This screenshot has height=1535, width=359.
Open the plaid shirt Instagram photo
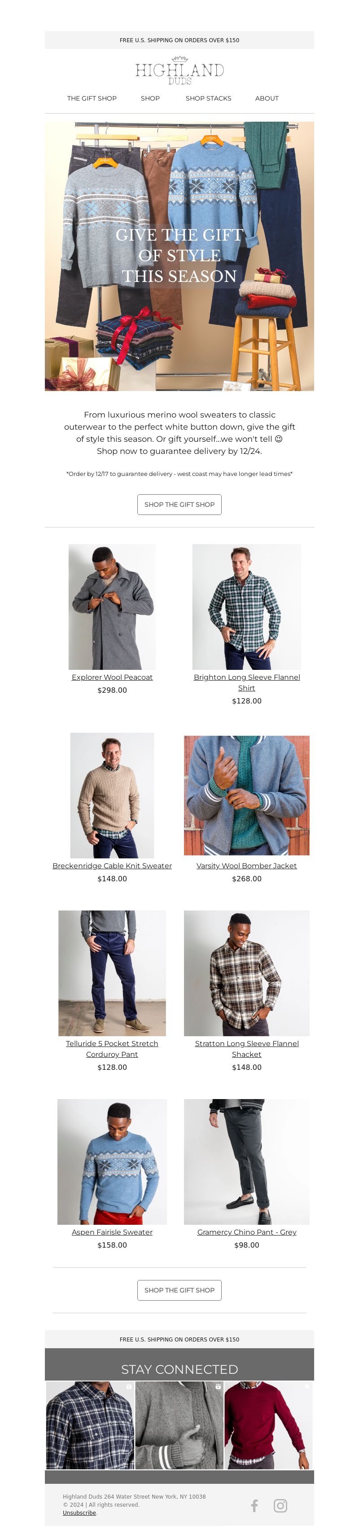90,1425
